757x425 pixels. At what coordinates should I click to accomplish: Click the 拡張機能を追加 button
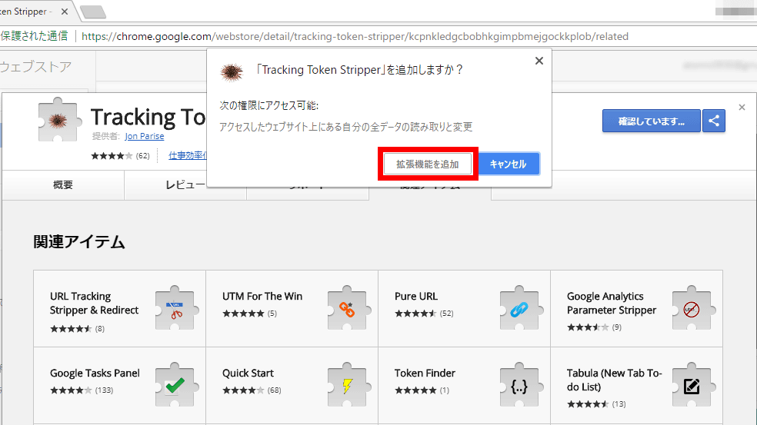tap(427, 164)
